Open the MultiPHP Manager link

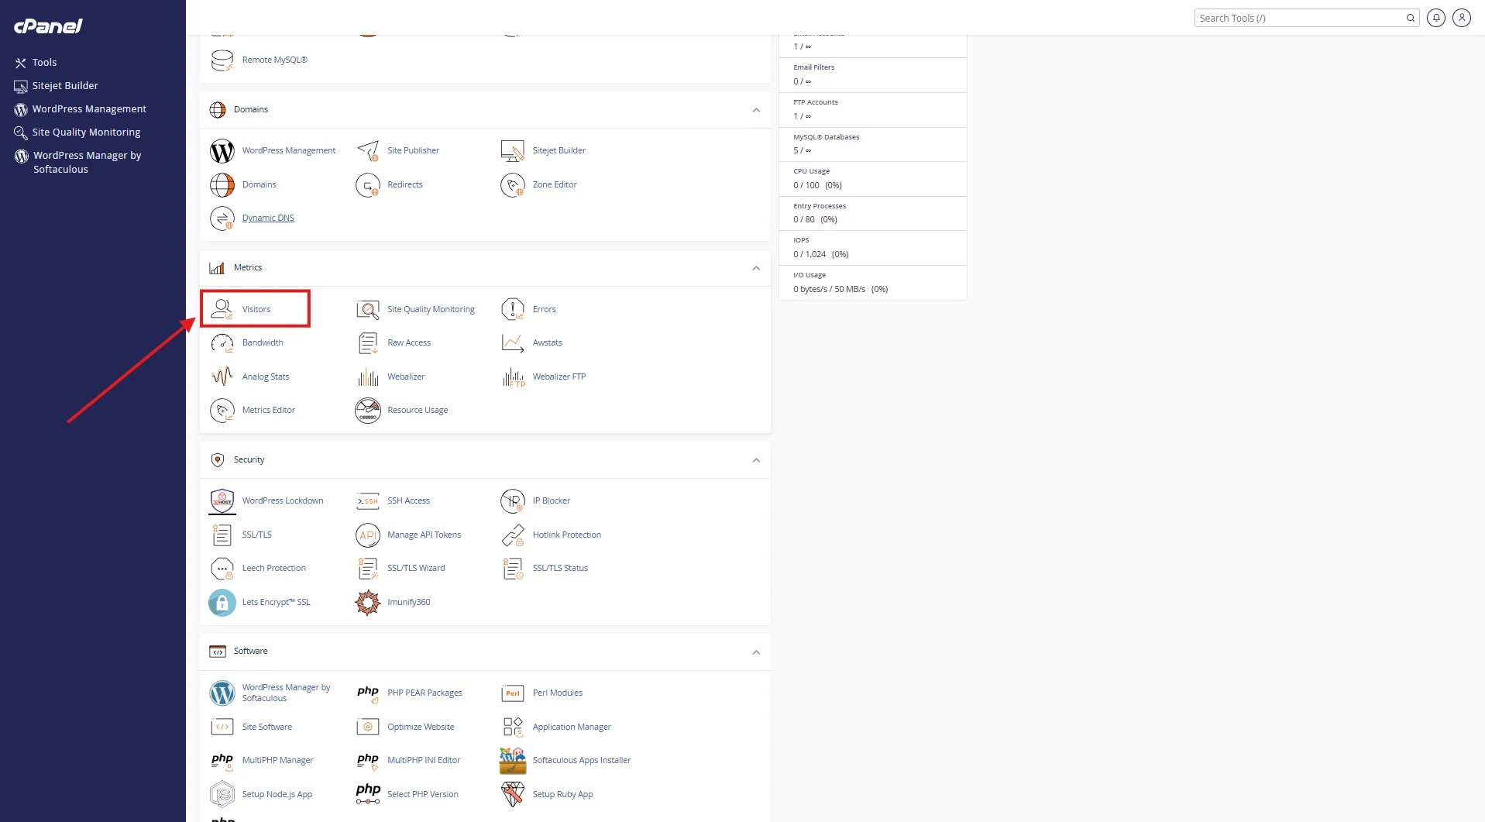[277, 760]
